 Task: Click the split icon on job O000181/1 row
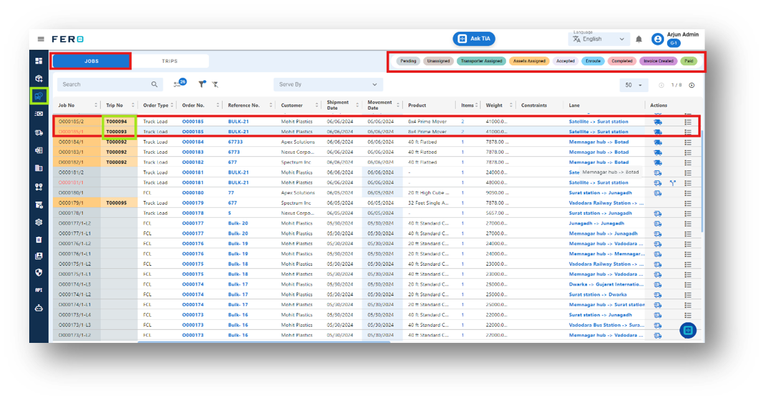[673, 183]
